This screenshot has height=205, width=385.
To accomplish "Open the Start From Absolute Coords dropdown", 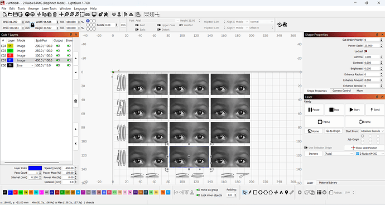I will point(372,131).
